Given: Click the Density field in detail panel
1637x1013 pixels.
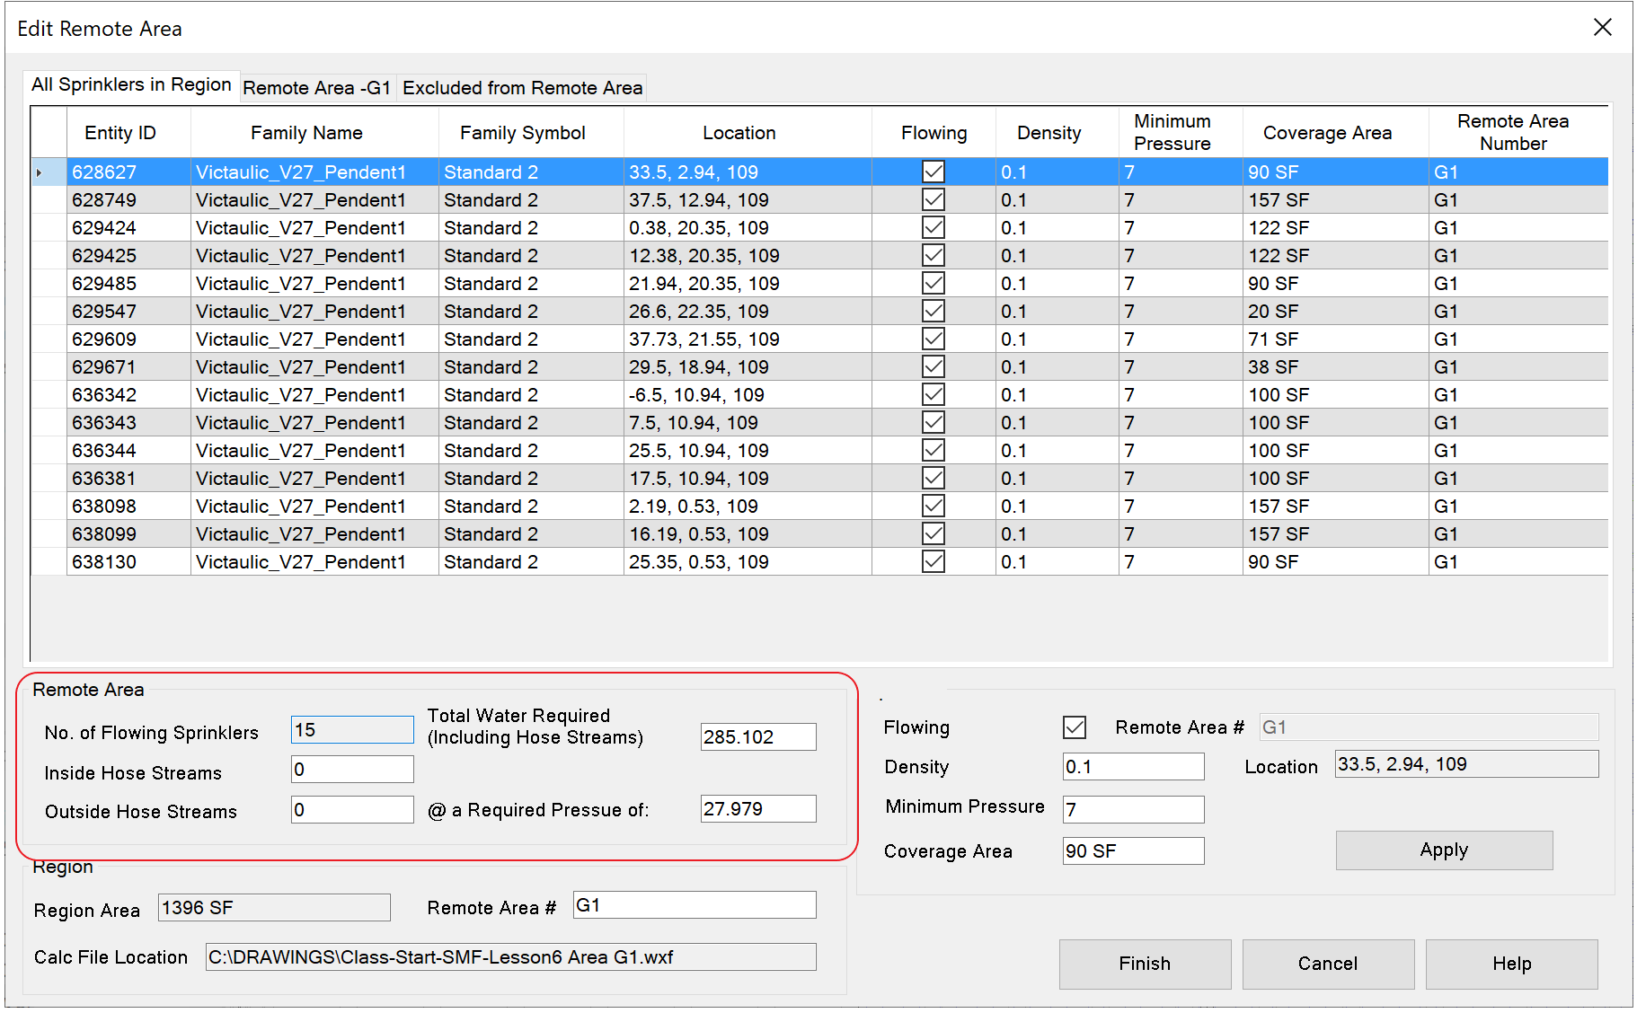Looking at the screenshot, I should (1133, 766).
